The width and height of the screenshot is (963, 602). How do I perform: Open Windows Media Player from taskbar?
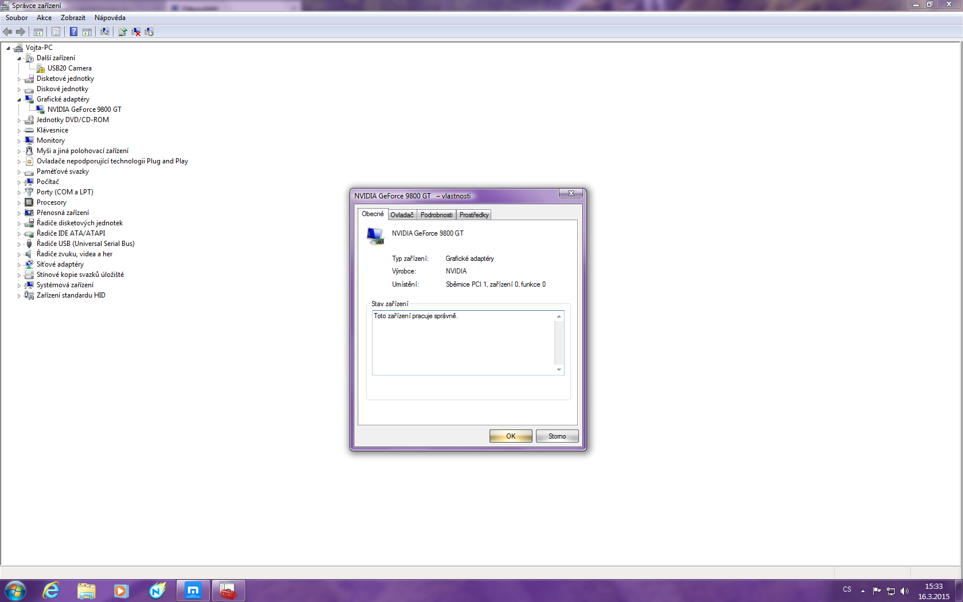[x=122, y=591]
